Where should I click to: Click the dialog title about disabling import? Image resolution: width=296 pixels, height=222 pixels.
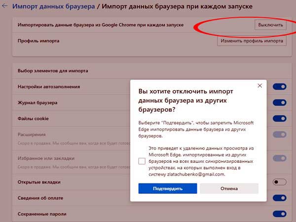(185, 100)
